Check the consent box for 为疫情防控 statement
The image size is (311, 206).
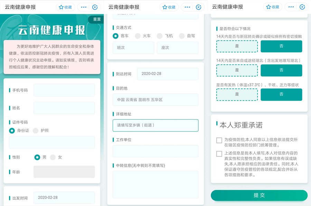pos(219,140)
